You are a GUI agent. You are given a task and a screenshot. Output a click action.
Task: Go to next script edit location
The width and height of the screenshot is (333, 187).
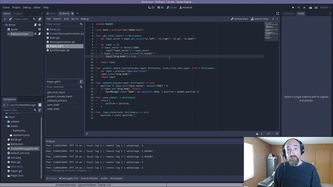[x=277, y=19]
